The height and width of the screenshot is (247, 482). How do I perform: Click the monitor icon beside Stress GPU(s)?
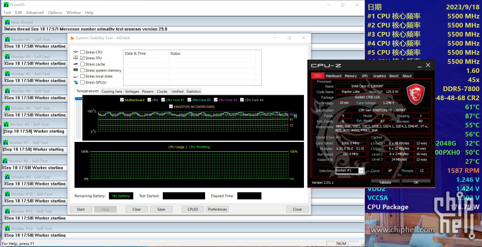click(x=76, y=82)
